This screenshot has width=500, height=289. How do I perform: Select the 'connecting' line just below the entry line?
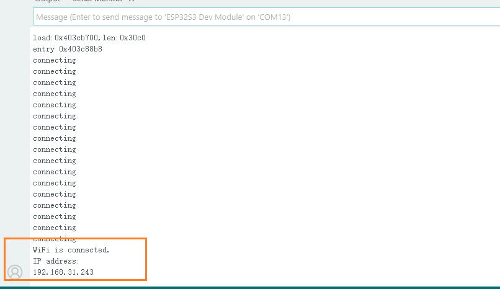(x=55, y=60)
